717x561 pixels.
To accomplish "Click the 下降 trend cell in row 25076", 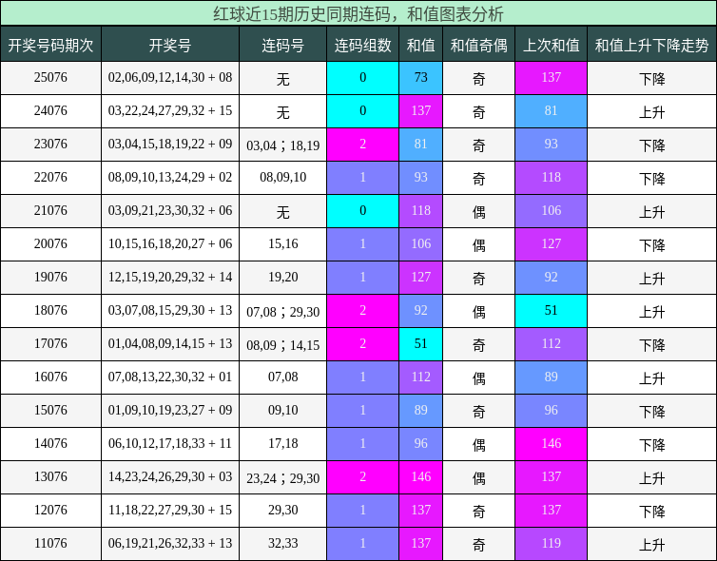I will click(x=652, y=78).
